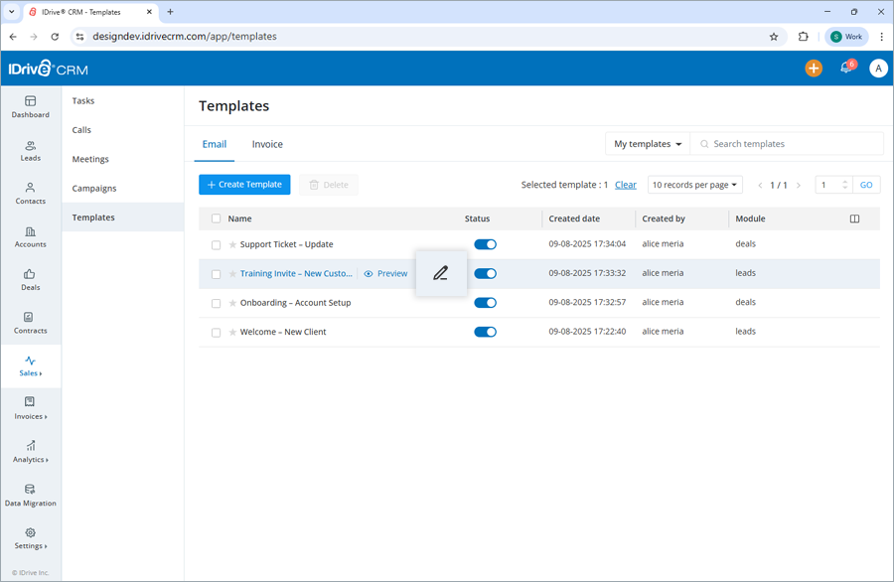Open the column chooser icon in the table header

855,218
